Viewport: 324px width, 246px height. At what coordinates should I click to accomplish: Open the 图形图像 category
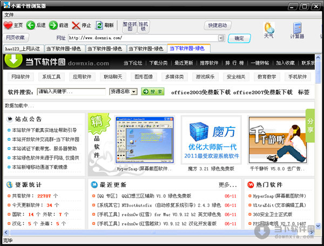144,77
